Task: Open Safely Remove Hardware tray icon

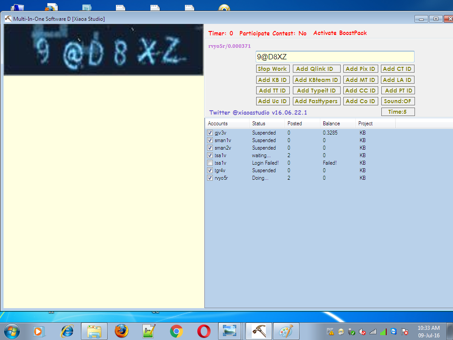Action: coord(351,332)
